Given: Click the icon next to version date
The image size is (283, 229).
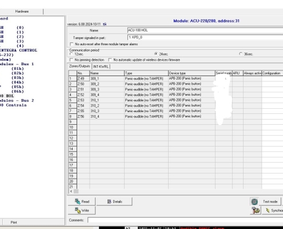Looking at the screenshot, I should coord(105,24).
